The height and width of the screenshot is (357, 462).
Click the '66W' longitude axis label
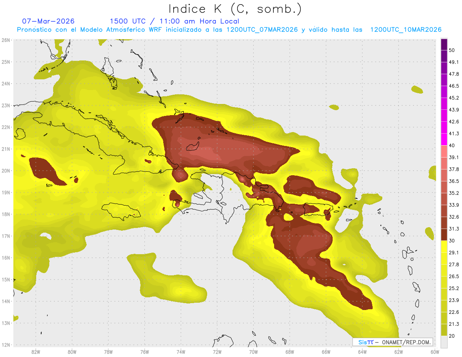pyautogui.click(x=326, y=352)
